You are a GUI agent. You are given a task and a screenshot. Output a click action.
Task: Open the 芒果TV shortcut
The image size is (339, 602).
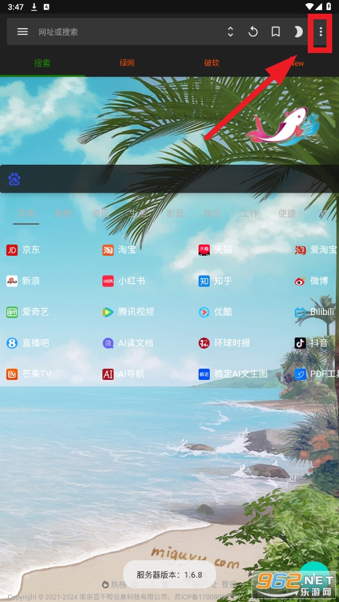[29, 374]
